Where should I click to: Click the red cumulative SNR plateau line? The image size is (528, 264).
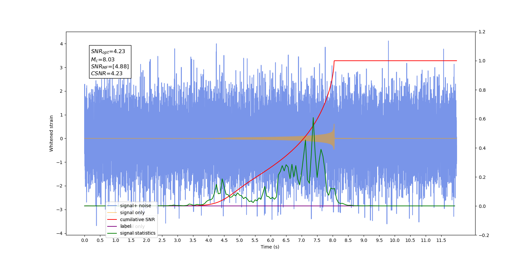(x=395, y=61)
